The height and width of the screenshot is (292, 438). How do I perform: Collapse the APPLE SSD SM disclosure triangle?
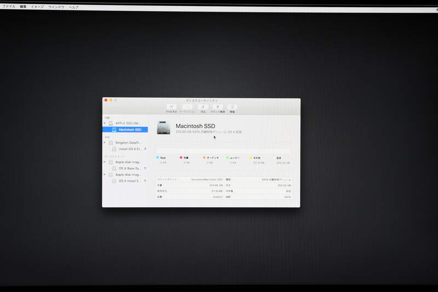tap(105, 123)
